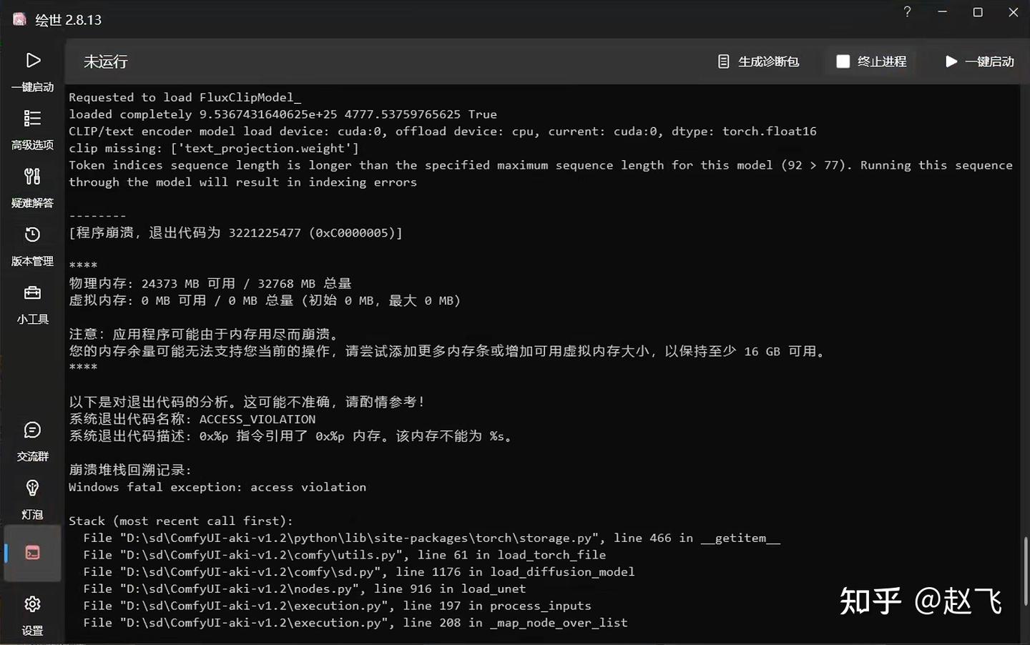
Task: Open the 小工具 toolbox page
Action: (x=32, y=304)
